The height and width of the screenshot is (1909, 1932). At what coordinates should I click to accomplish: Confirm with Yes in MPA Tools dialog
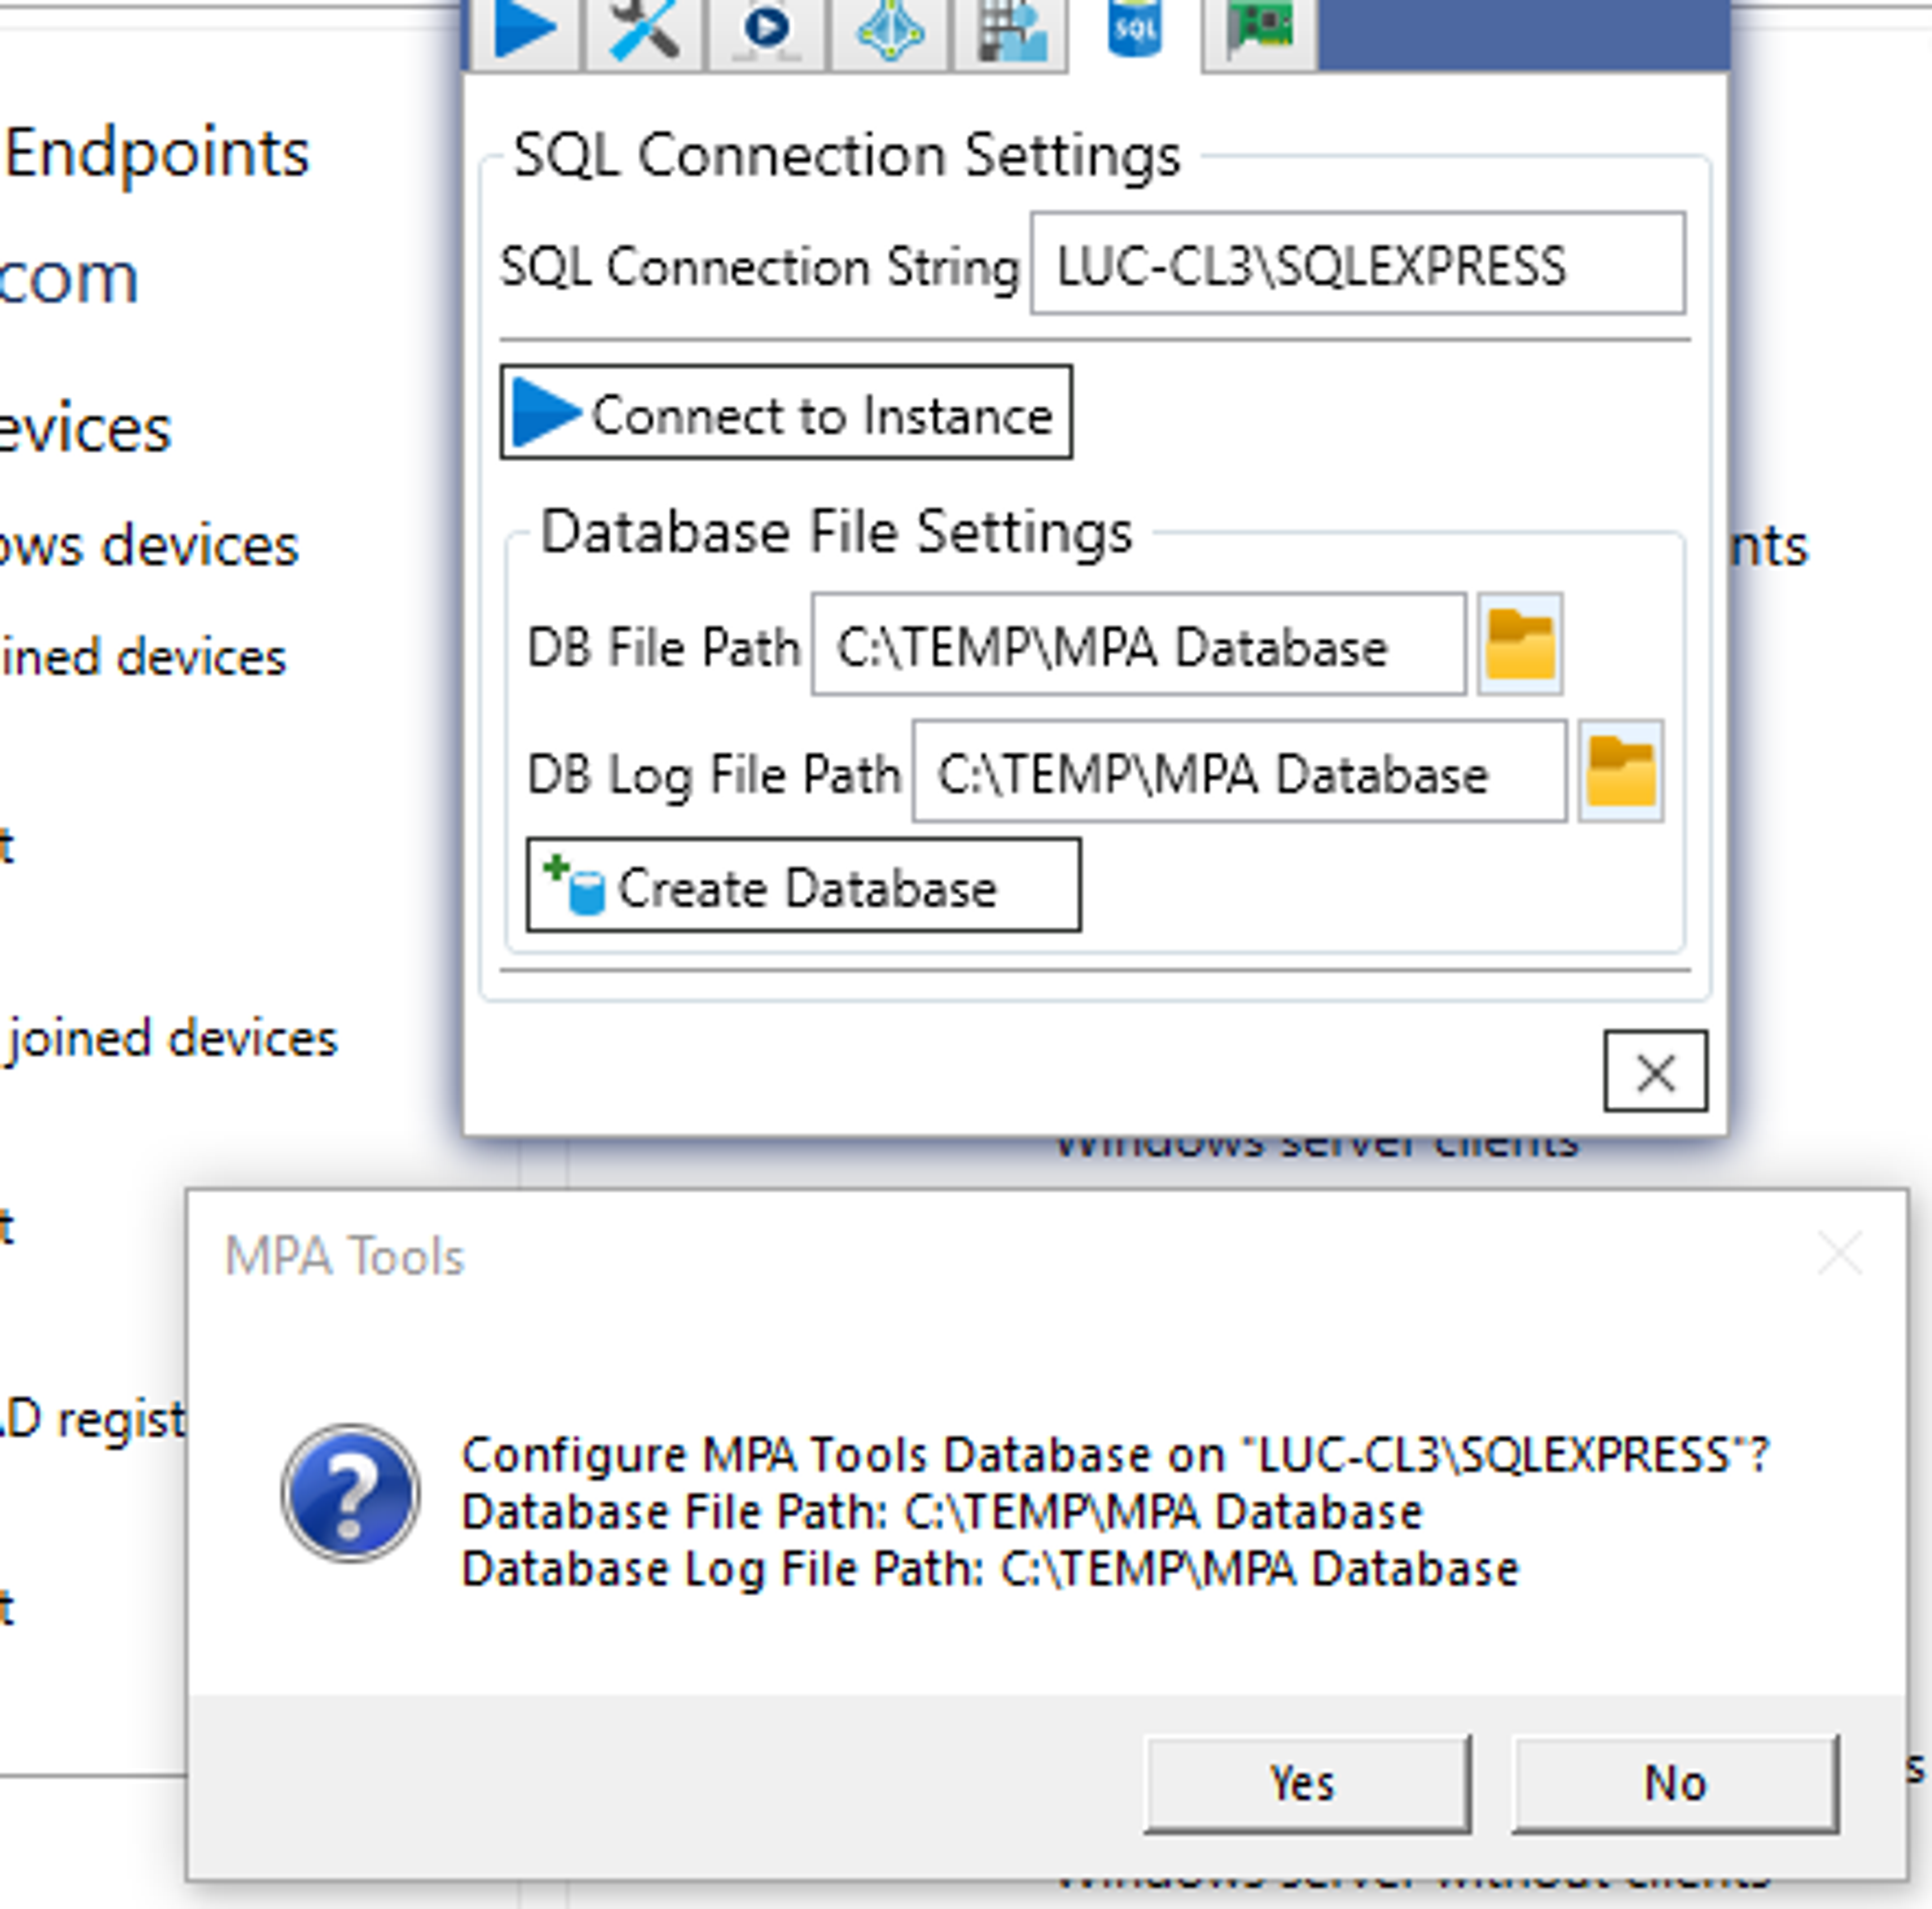(x=1307, y=1784)
